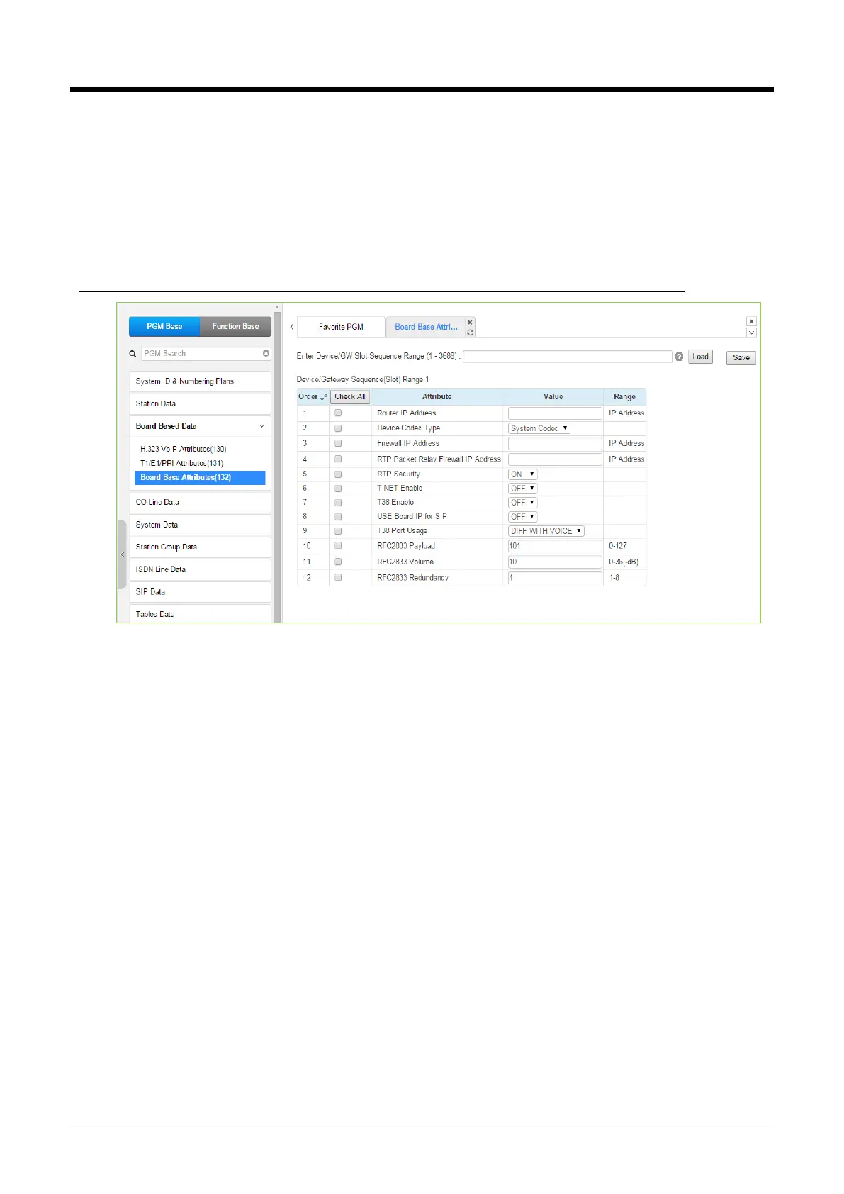Screen dimensions: 844x1194
Task: Select T1/E1/PRI Attributes(131)
Action: (182, 463)
